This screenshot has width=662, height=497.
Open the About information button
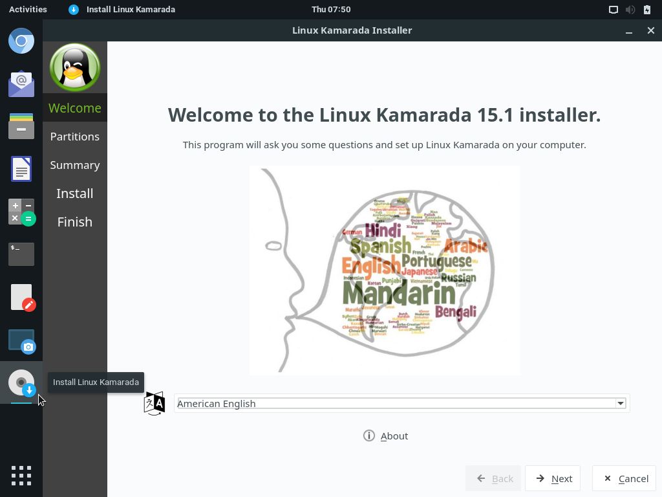[386, 436]
